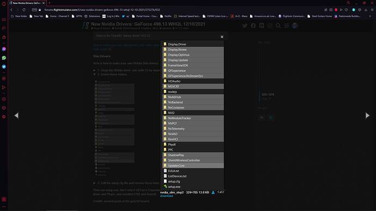Open the Home - Channel 5 bookmark
376x211 pixels.
[57, 16]
